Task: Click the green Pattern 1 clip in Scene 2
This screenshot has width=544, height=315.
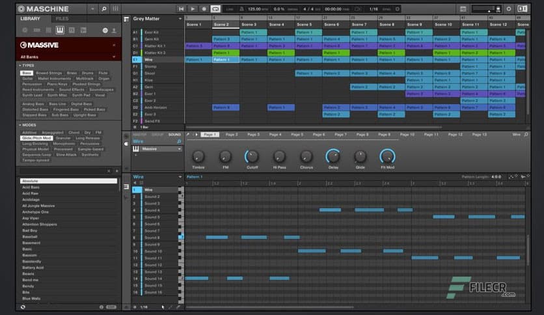Action: (x=226, y=53)
